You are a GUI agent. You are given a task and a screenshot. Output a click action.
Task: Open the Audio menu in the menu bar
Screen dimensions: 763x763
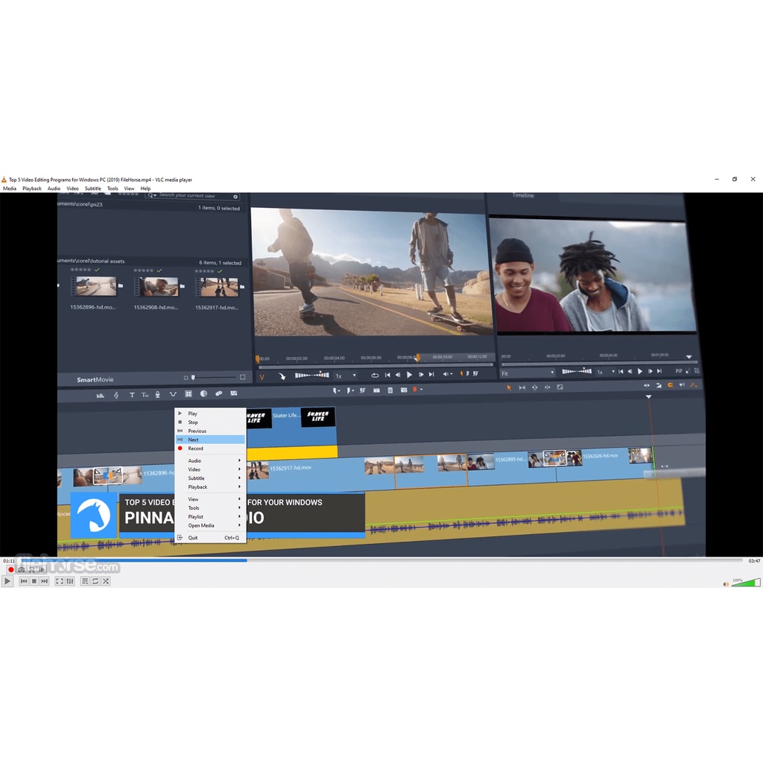(x=54, y=189)
